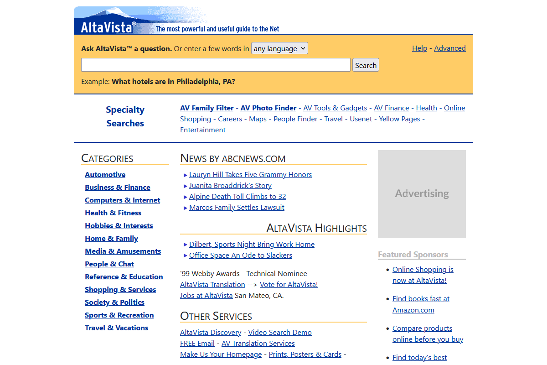Select the Automotive category
547x365 pixels.
(105, 174)
